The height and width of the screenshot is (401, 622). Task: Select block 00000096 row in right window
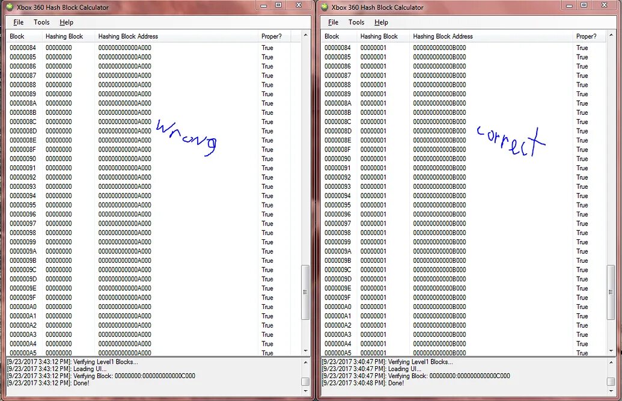(464, 215)
